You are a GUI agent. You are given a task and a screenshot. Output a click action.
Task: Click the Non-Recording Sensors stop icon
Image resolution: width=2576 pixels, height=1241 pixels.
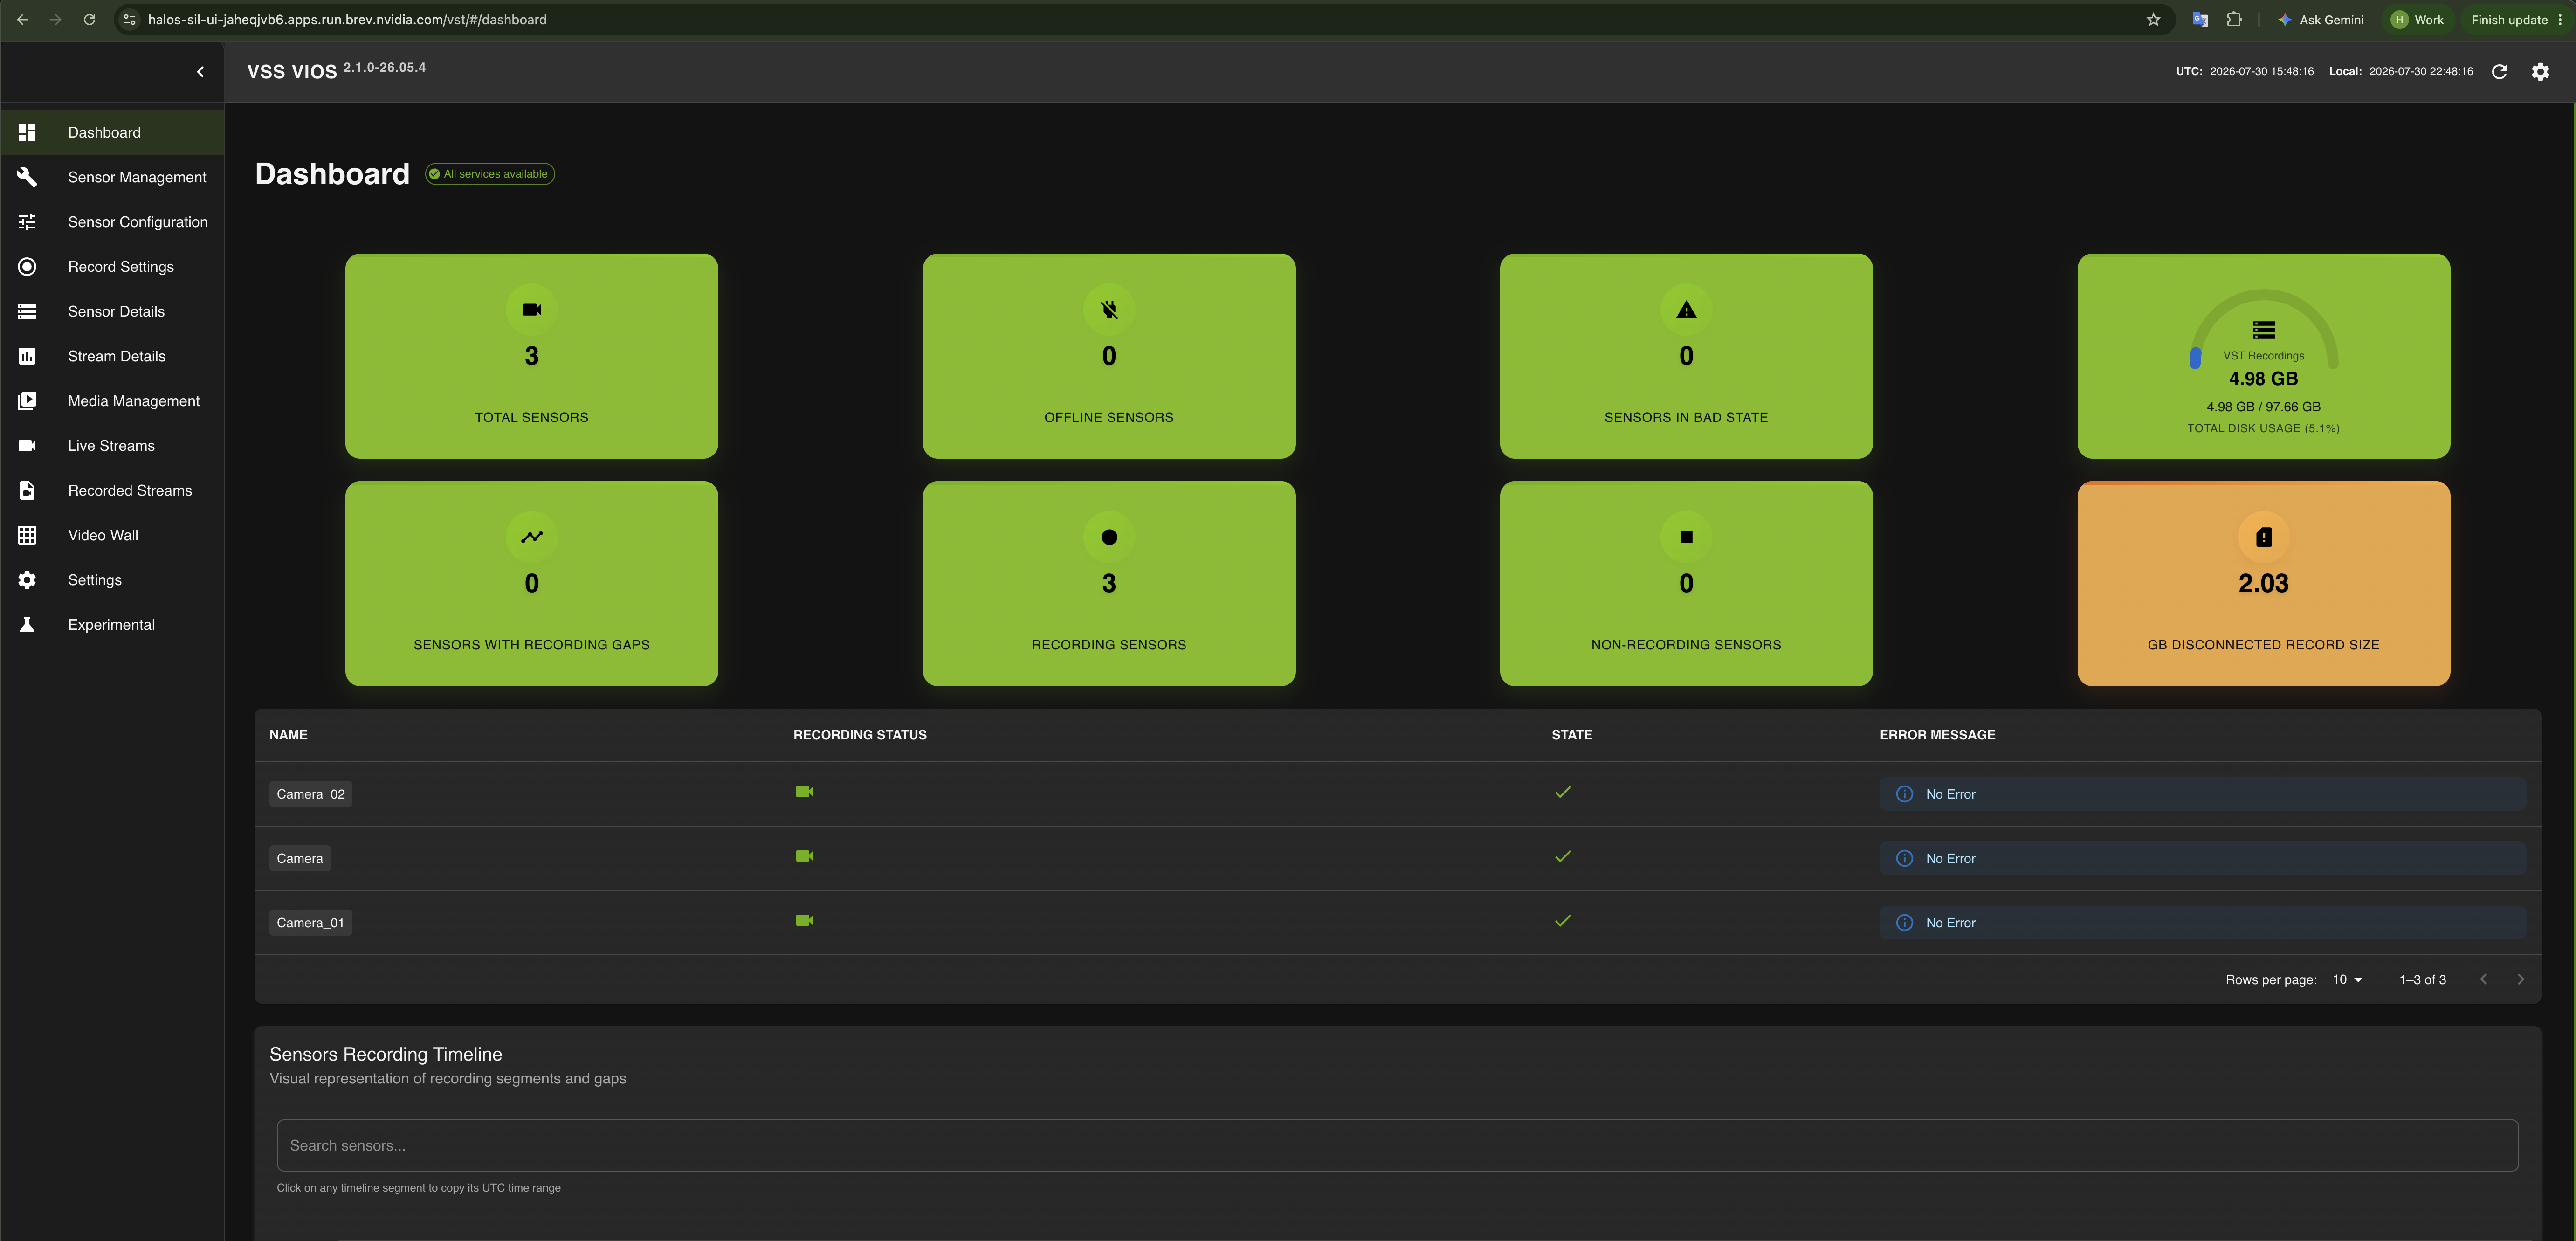tap(1686, 537)
